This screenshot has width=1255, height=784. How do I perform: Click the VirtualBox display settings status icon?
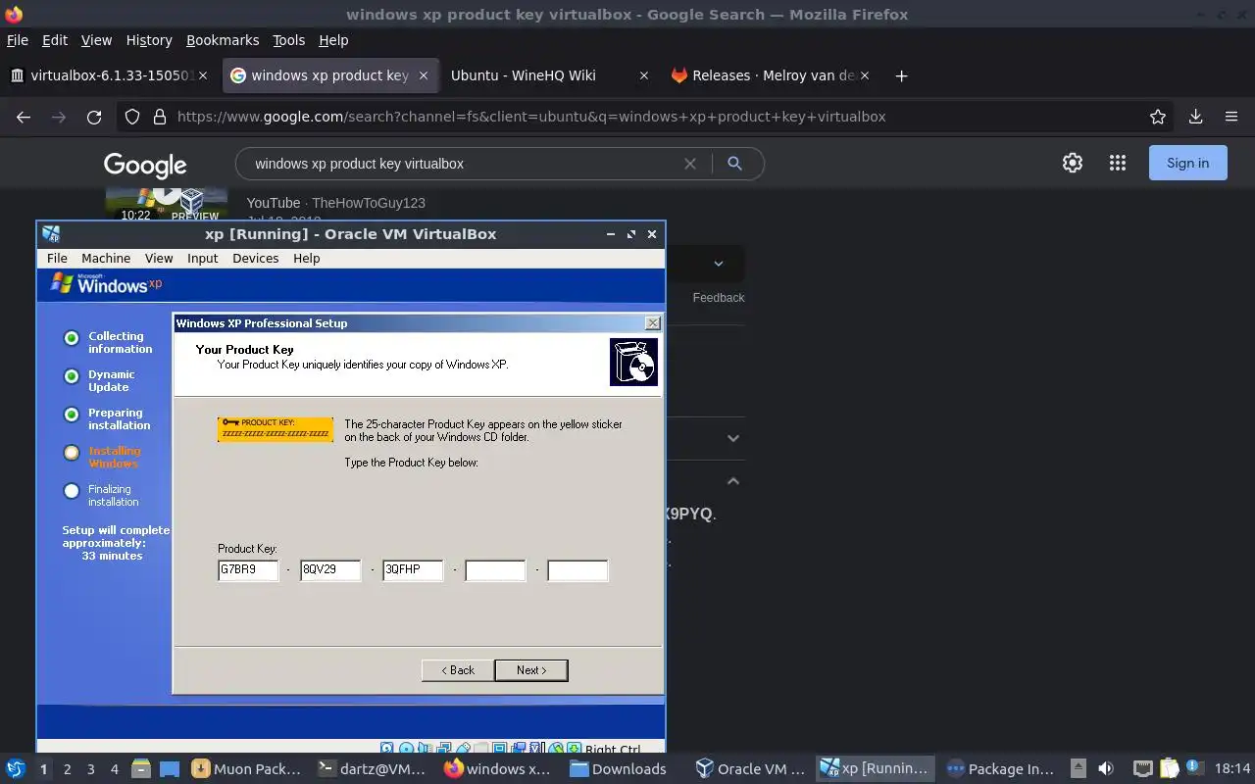tap(500, 750)
